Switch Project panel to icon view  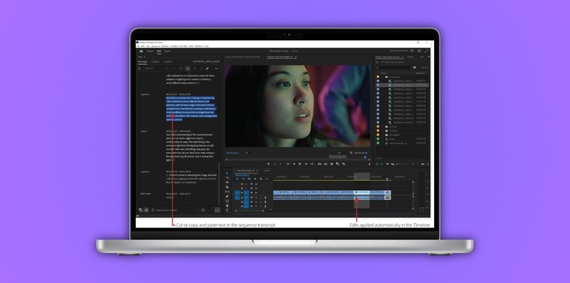[387, 164]
